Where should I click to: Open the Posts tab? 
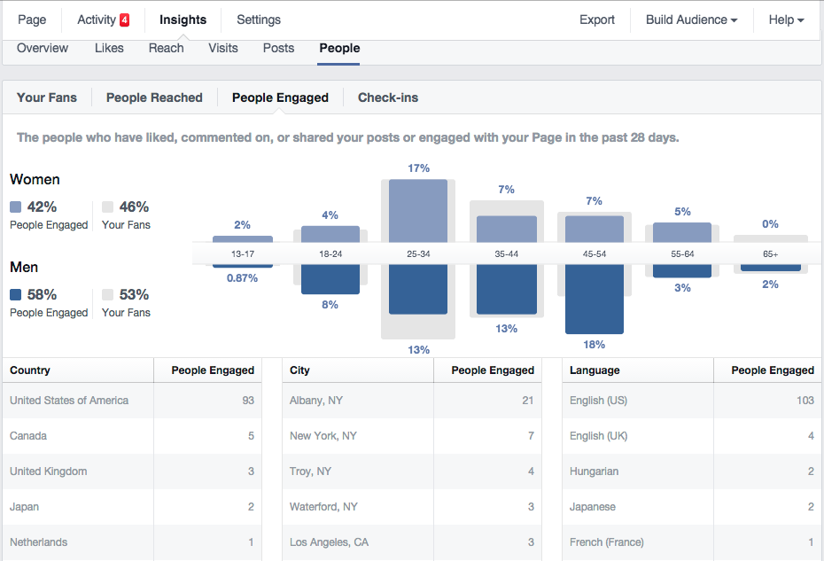(278, 49)
